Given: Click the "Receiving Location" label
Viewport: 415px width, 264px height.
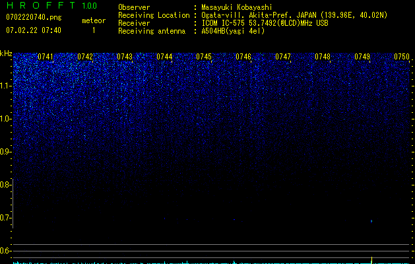Looking at the screenshot, I should click(x=154, y=15).
